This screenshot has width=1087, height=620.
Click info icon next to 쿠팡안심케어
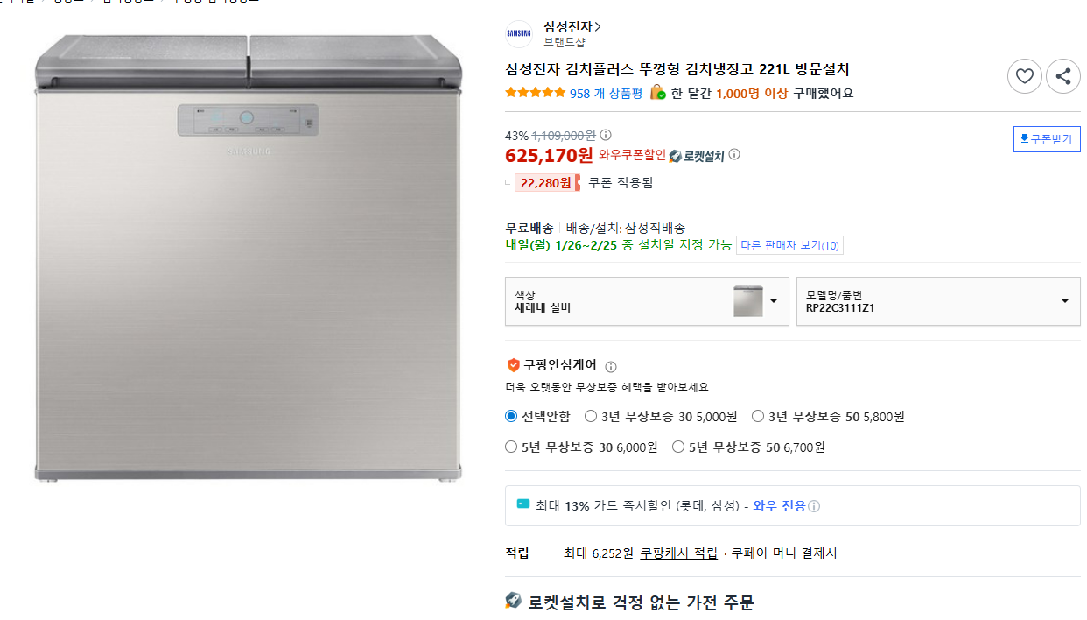[611, 367]
